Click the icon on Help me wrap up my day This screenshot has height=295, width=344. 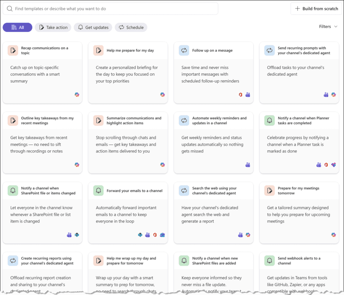pyautogui.click(x=98, y=261)
